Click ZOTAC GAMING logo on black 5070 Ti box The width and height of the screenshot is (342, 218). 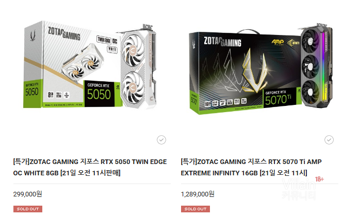point(223,41)
